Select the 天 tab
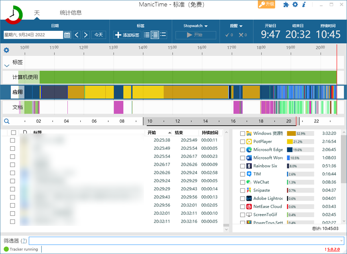The image size is (347, 254). pyautogui.click(x=37, y=13)
